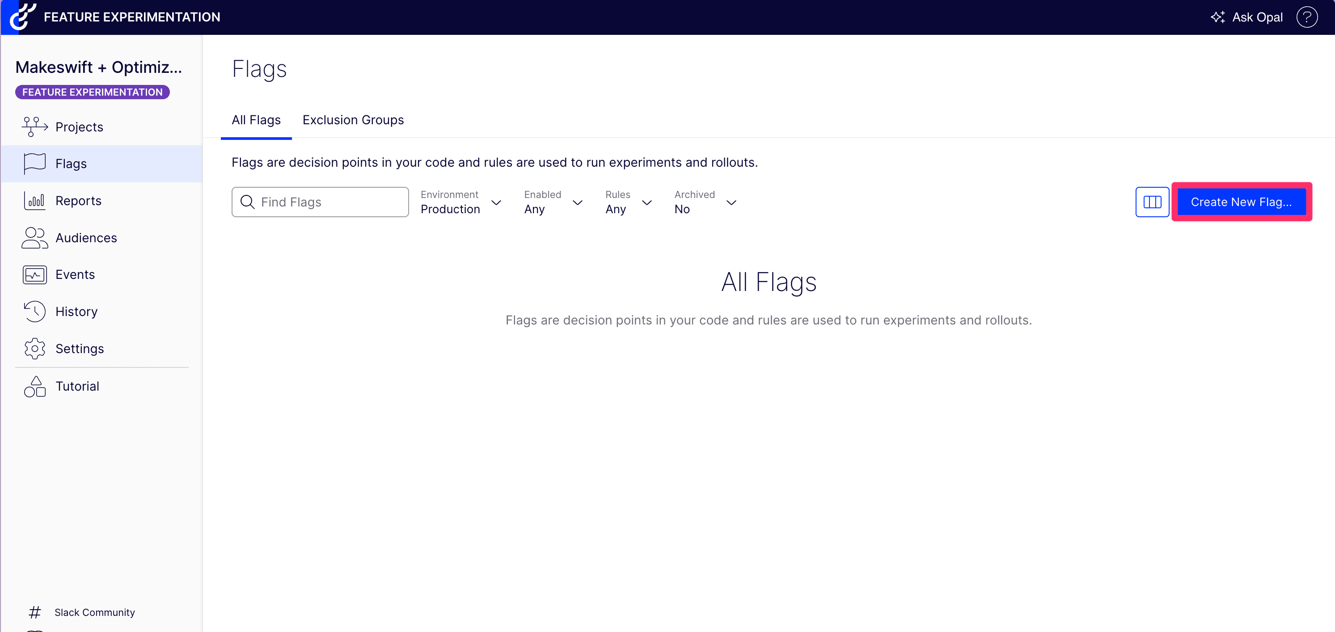The image size is (1335, 632).
Task: Click the Projects sidebar icon
Action: pos(34,127)
